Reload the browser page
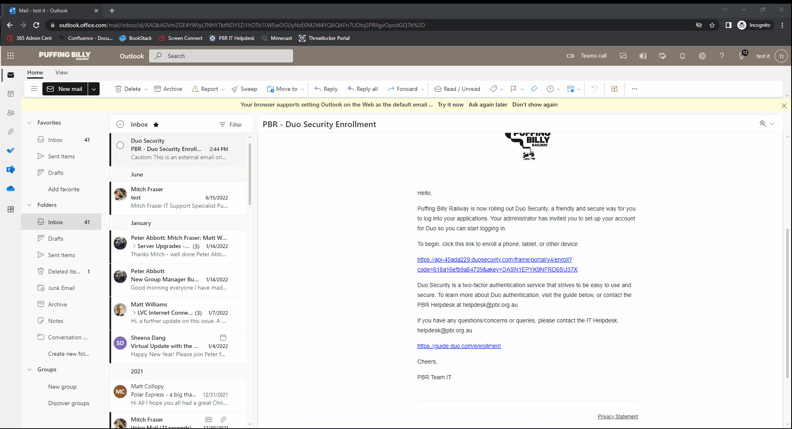 coord(36,25)
